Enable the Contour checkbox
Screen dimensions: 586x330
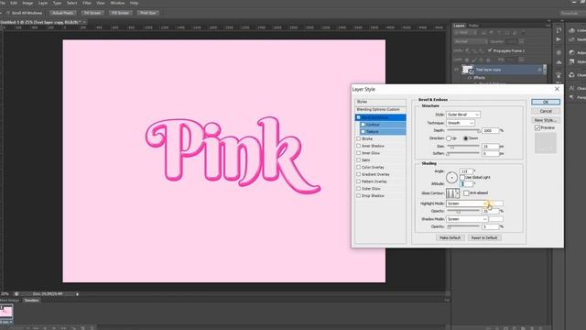363,125
